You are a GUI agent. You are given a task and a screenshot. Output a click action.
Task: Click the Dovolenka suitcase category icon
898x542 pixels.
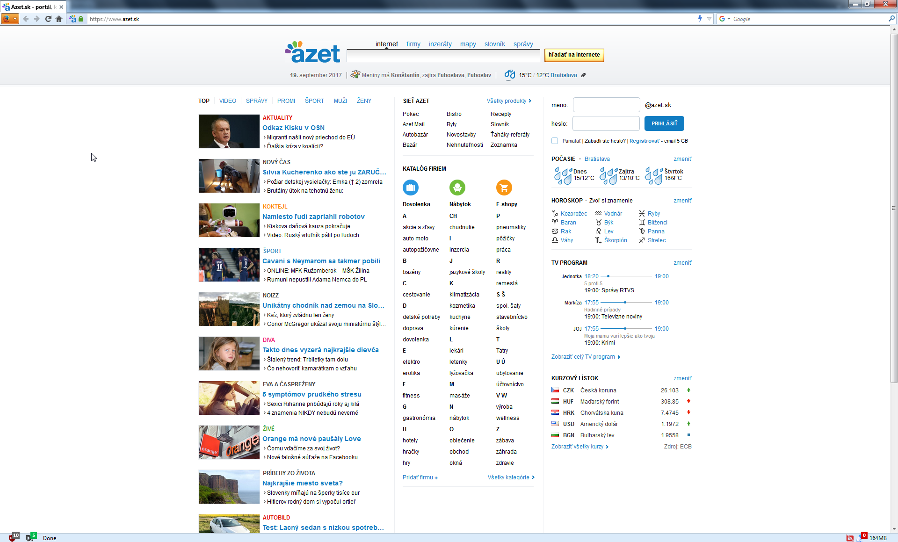[x=411, y=188]
